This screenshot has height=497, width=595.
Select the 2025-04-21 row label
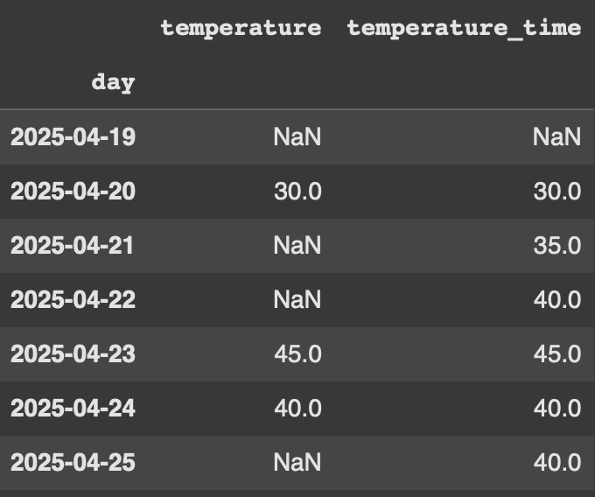(72, 245)
